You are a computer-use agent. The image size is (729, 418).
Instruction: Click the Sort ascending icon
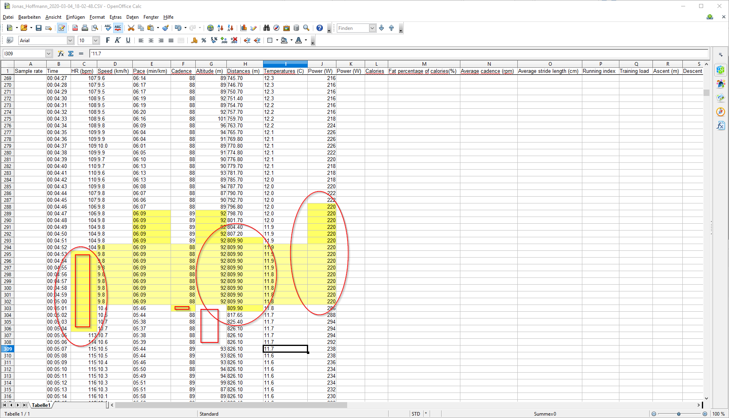click(x=220, y=28)
